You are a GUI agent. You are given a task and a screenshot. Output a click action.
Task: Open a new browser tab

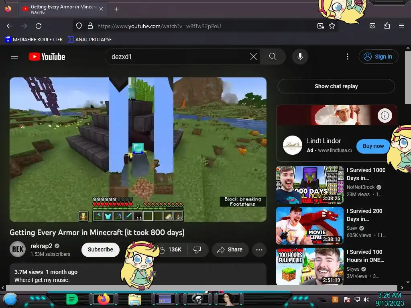(116, 9)
